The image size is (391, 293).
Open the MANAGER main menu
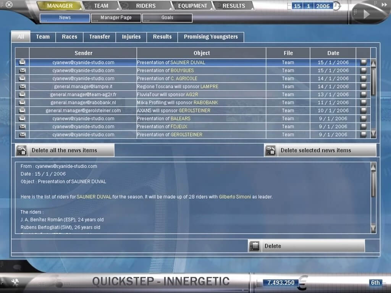(x=60, y=6)
